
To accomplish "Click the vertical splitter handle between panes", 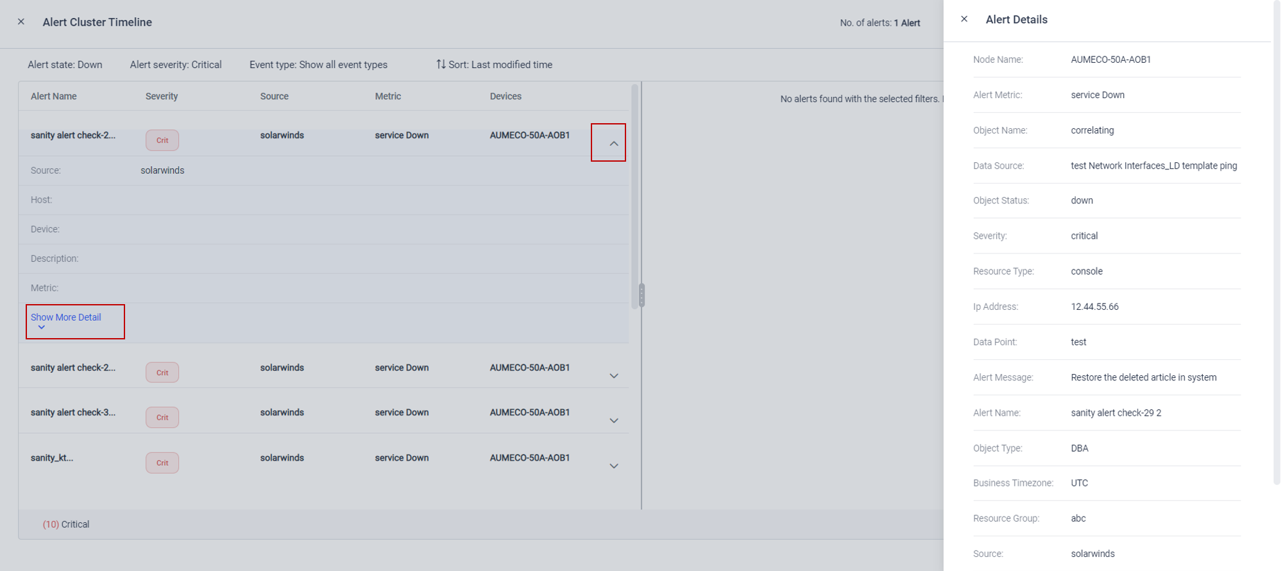I will coord(641,295).
